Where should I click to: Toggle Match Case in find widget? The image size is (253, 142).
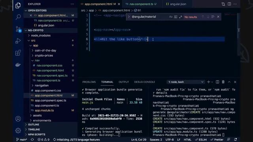171,17
